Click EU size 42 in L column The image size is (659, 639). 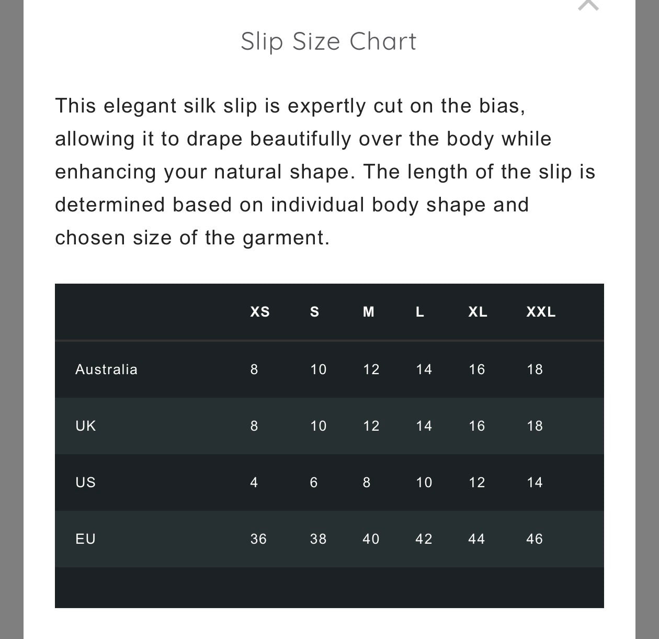[x=424, y=539]
